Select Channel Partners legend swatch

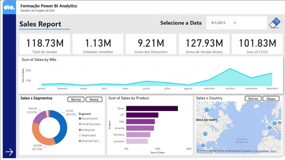pyautogui.click(x=80, y=141)
